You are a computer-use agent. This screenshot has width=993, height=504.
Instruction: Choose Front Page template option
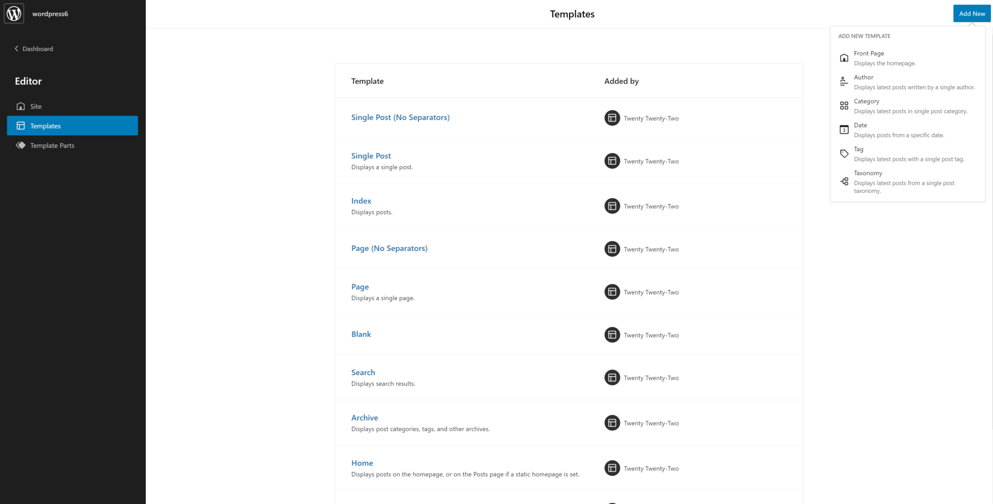869,53
